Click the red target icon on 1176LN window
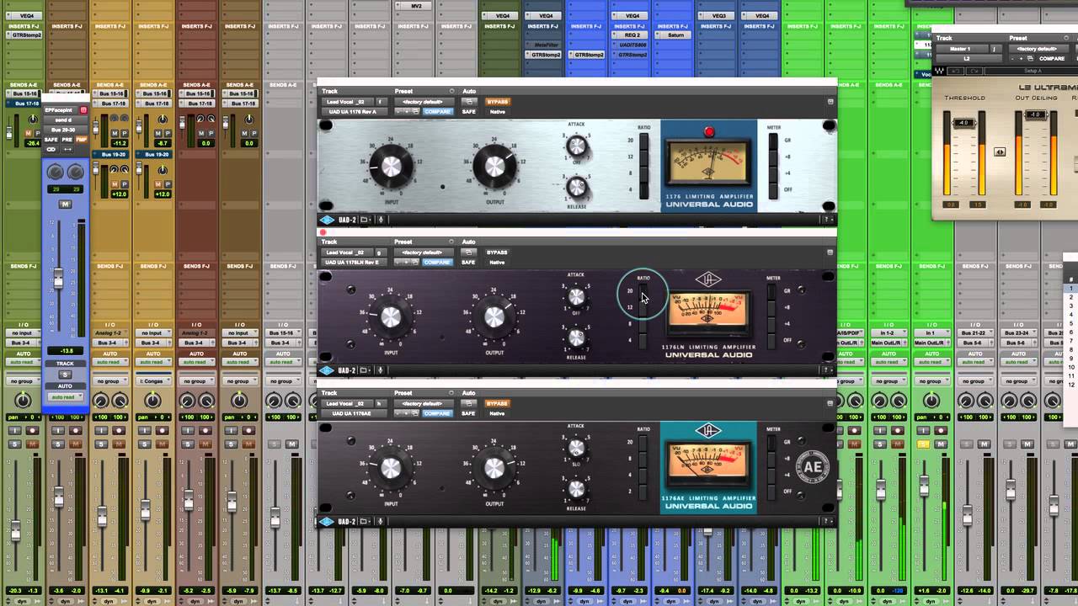This screenshot has width=1078, height=606. click(x=323, y=232)
